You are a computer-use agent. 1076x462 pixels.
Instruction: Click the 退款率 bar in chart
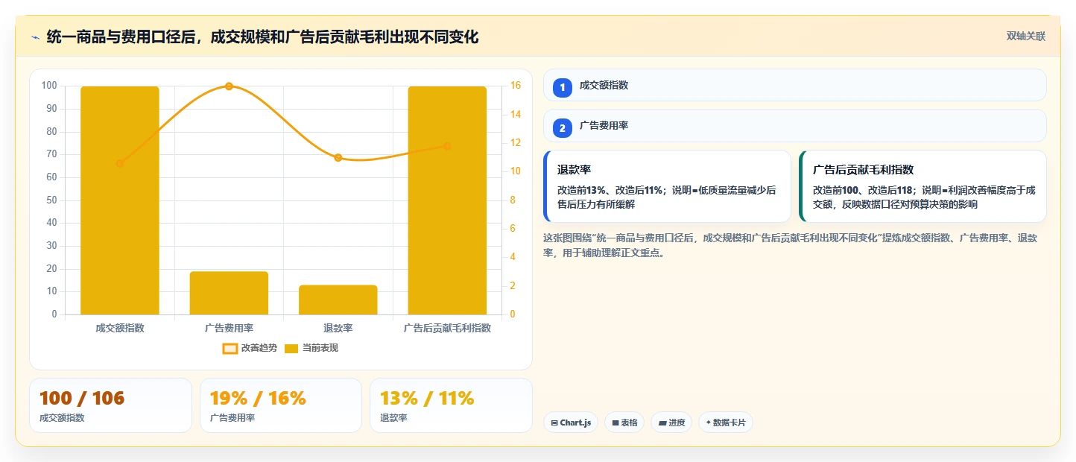[x=338, y=300]
